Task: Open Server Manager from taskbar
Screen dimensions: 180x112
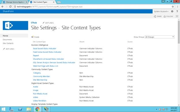Action: pyautogui.click(x=11, y=109)
